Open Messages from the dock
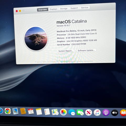The width and height of the screenshot is (126, 126). [72, 112]
